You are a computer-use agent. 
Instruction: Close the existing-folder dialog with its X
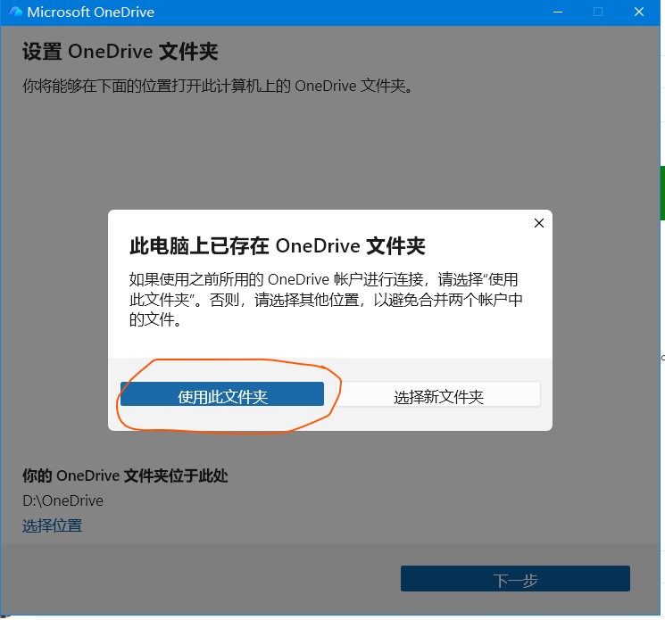click(x=538, y=223)
